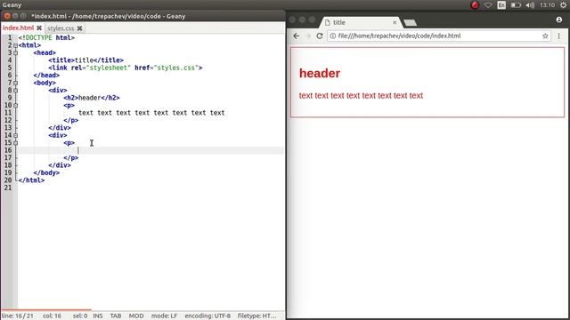Close the index.html tab in Geany
The width and height of the screenshot is (570, 320).
pos(39,28)
